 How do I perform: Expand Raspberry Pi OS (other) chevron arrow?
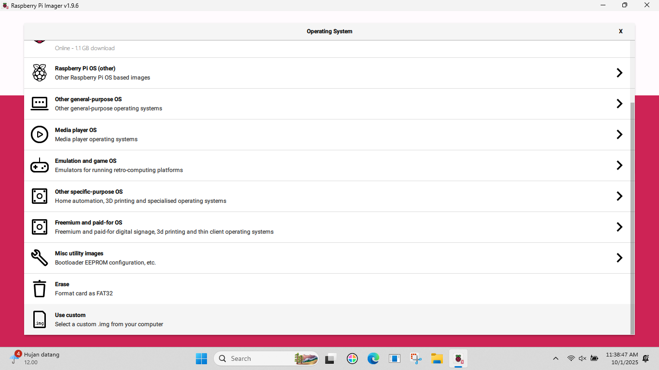(619, 73)
